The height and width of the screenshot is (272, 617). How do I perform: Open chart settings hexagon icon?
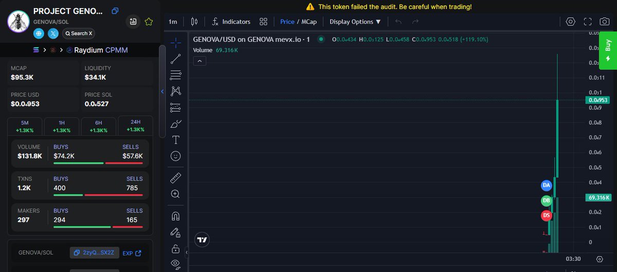(570, 22)
